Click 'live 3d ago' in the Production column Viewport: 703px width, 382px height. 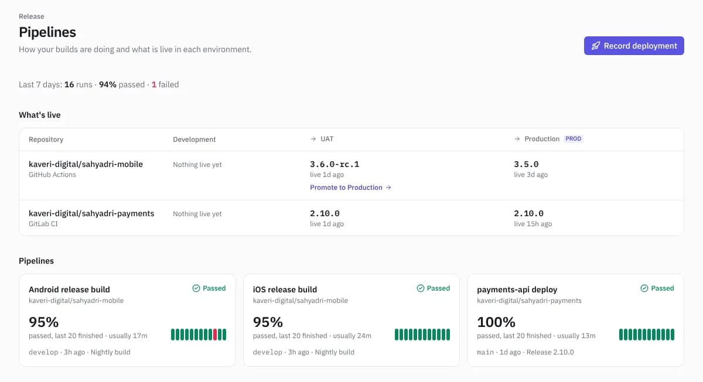[531, 175]
